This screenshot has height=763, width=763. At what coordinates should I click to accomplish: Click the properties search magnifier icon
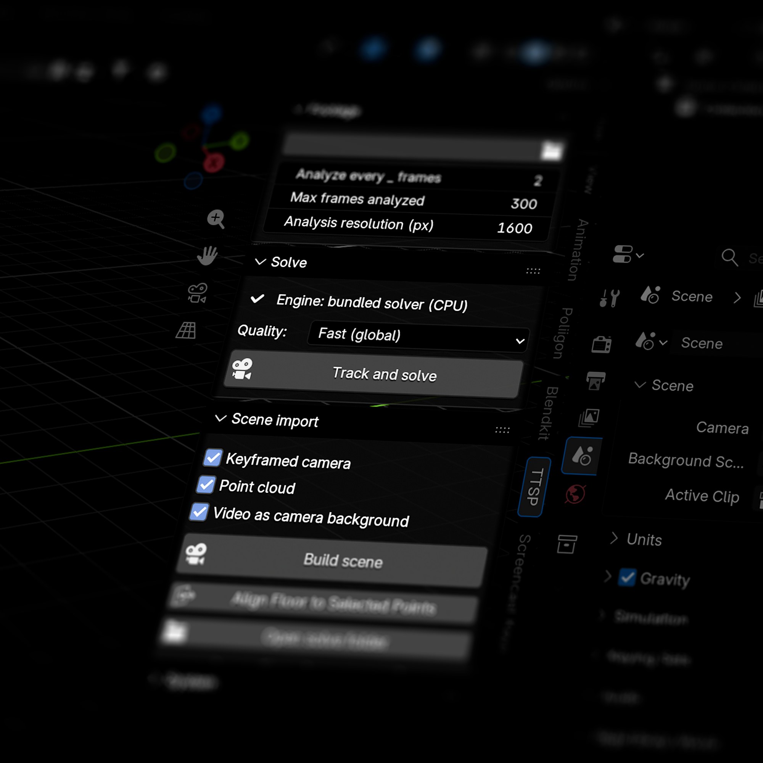[729, 258]
